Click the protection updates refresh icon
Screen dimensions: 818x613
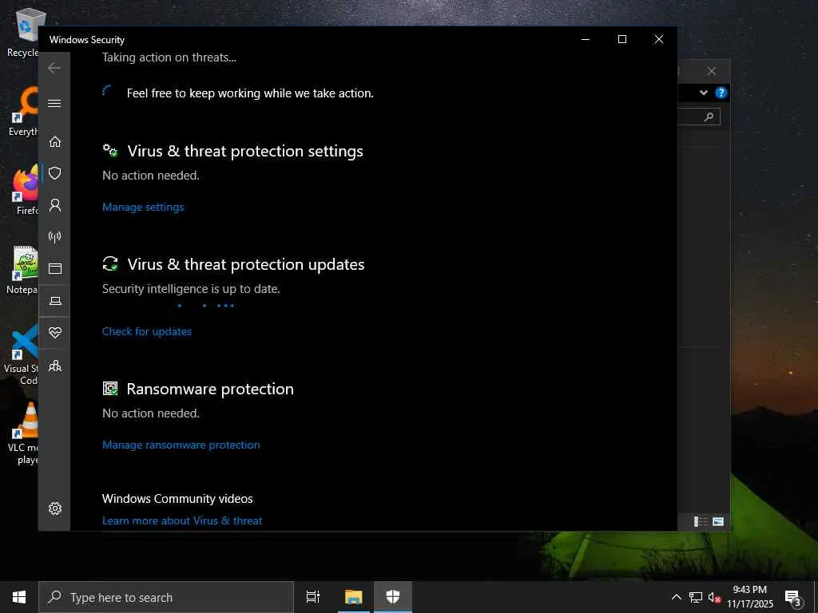pos(110,263)
